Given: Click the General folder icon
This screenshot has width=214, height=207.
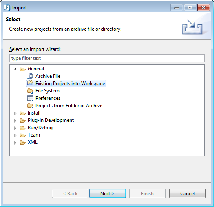Looking at the screenshot, I should pos(22,69).
